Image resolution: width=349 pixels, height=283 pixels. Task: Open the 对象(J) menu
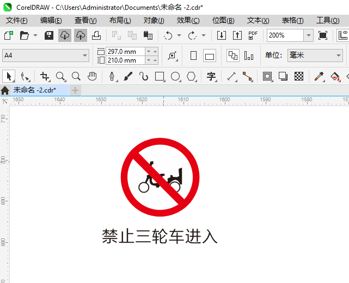pyautogui.click(x=154, y=21)
